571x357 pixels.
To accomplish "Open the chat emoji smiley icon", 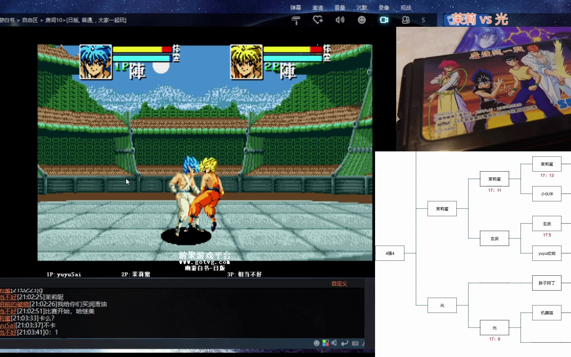I will pyautogui.click(x=317, y=343).
